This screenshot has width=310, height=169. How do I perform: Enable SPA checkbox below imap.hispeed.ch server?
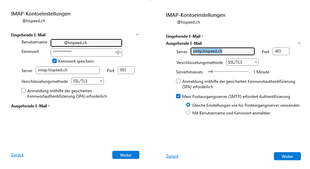[x=23, y=91]
